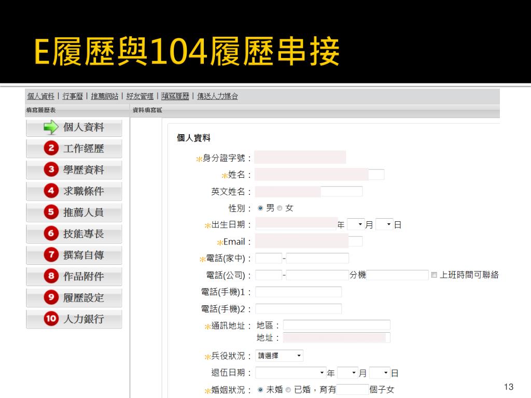The height and width of the screenshot is (398, 531).
Task: Focus the 電話(公司) area code field
Action: 269,275
